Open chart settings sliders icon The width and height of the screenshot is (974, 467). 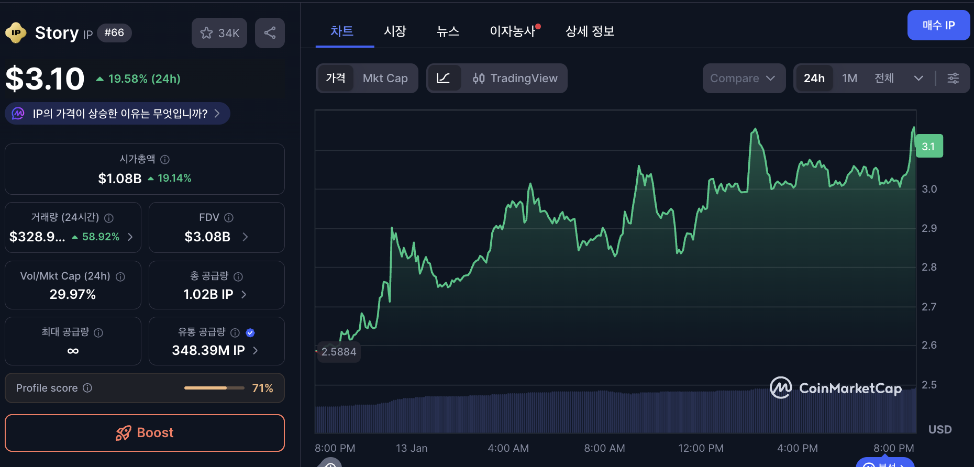pos(953,79)
